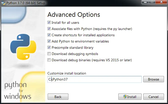The width and height of the screenshot is (168, 104).
Task: Click the Customize install location label
Action: [67, 73]
